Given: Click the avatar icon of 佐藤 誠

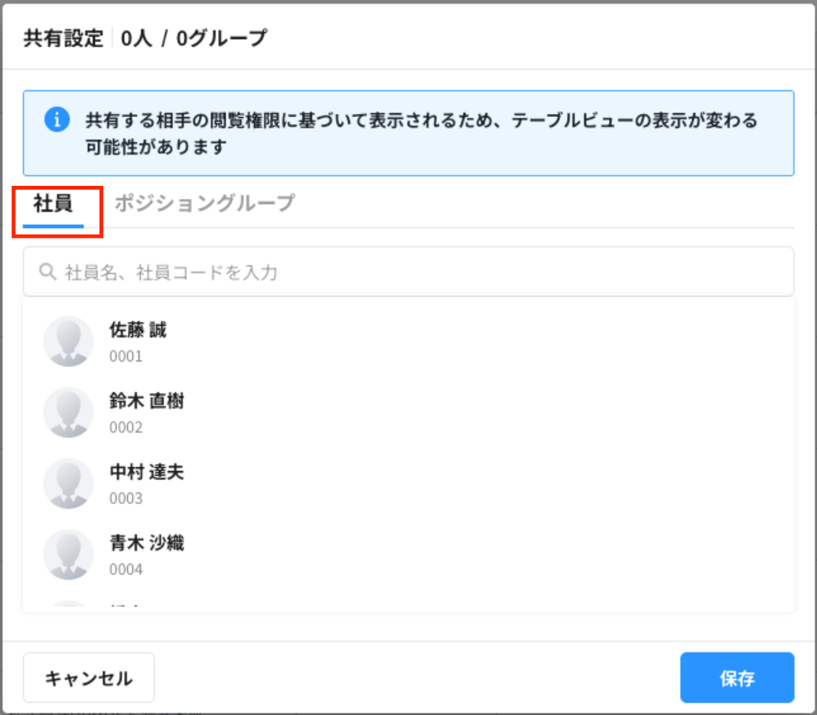Looking at the screenshot, I should pos(68,341).
